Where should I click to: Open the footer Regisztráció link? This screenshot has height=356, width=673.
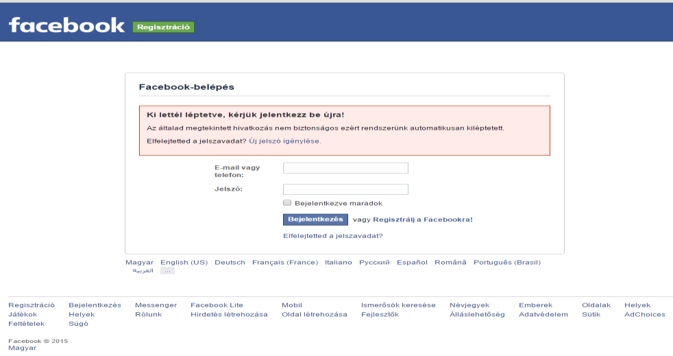(x=32, y=305)
